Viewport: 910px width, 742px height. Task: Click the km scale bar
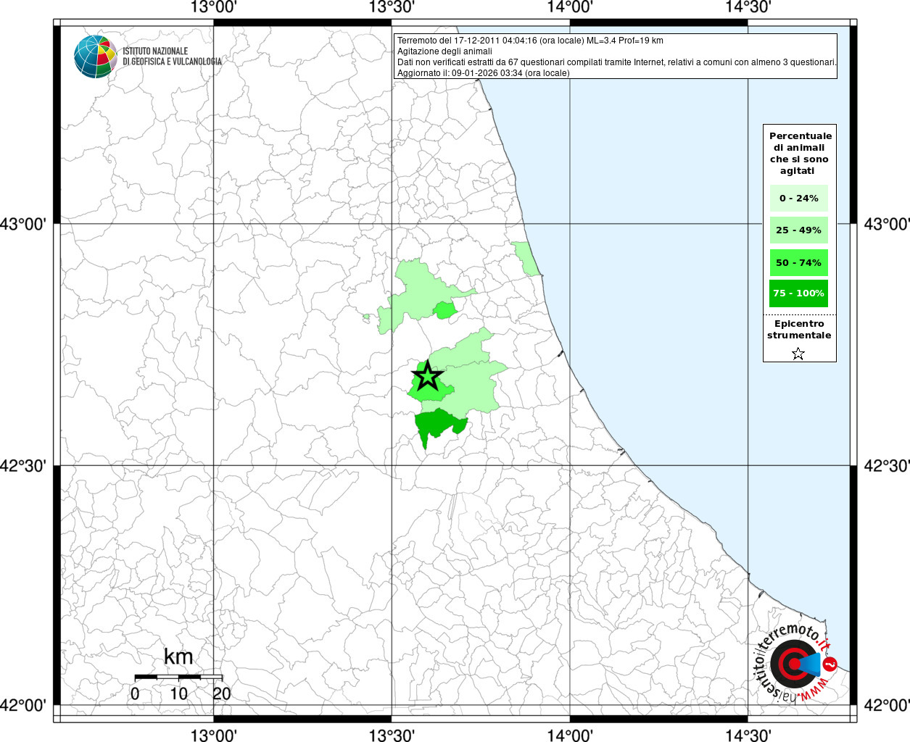(x=178, y=677)
